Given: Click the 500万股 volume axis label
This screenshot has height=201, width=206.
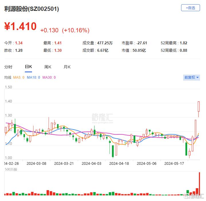Looking at the screenshot, I should 11,169.
